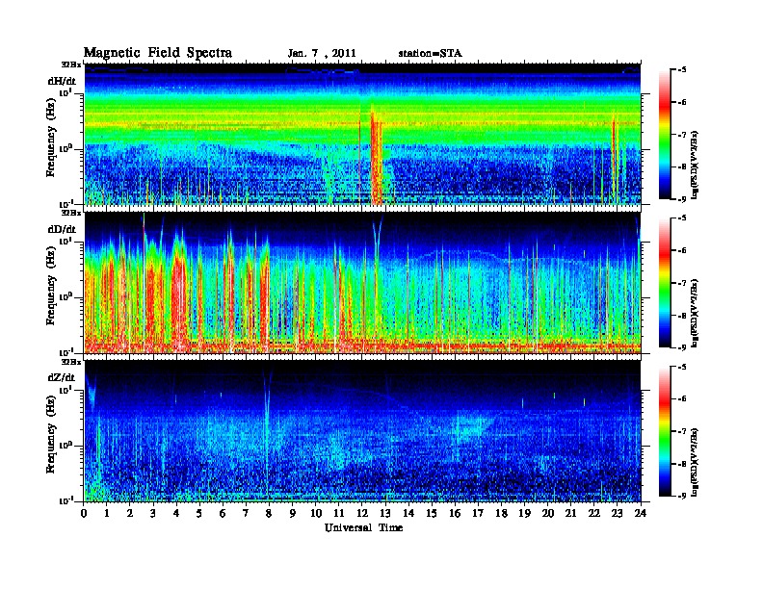Click the log(PSD) label beside dZ/dt colorbar
Image resolution: width=763 pixels, height=589 pixels.
pyautogui.click(x=696, y=462)
